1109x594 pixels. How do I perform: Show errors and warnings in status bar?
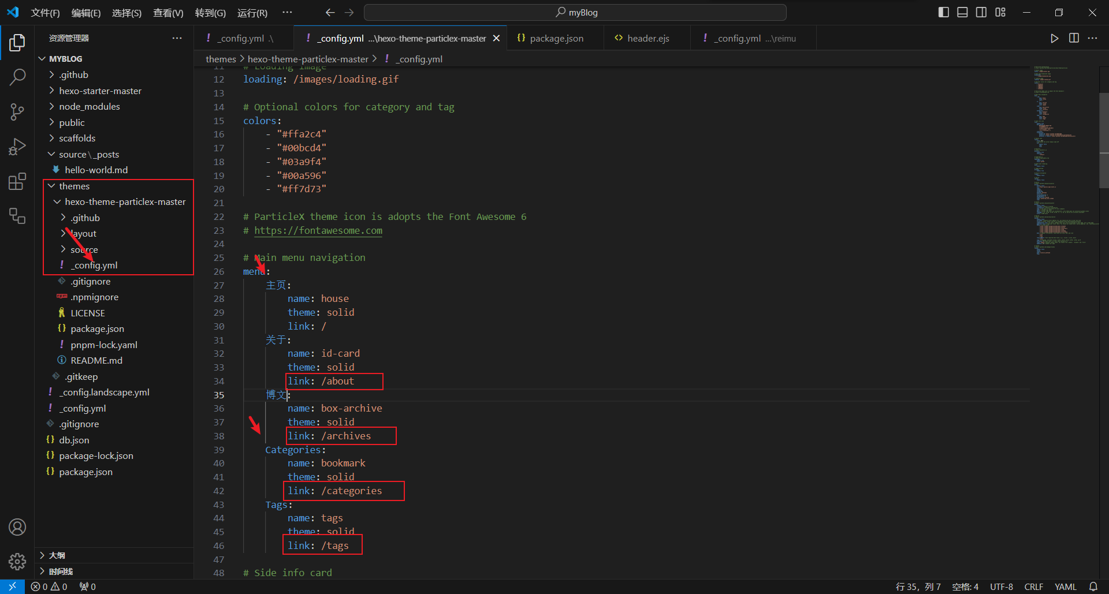tap(49, 586)
